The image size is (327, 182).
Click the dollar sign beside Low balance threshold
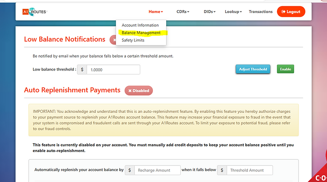82,70
